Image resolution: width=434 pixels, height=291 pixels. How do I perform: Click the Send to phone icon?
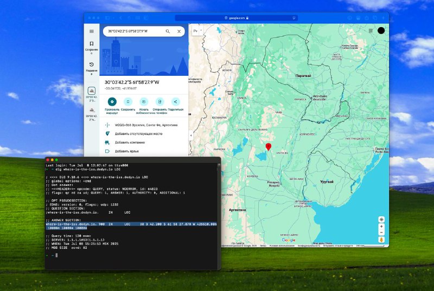[x=159, y=102]
